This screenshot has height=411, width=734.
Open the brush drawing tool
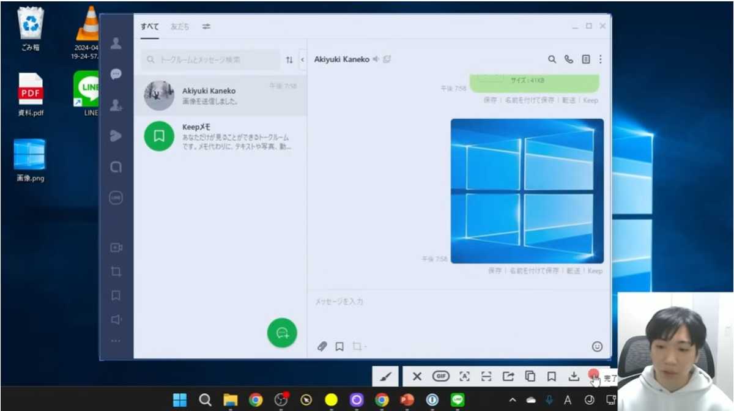(385, 376)
